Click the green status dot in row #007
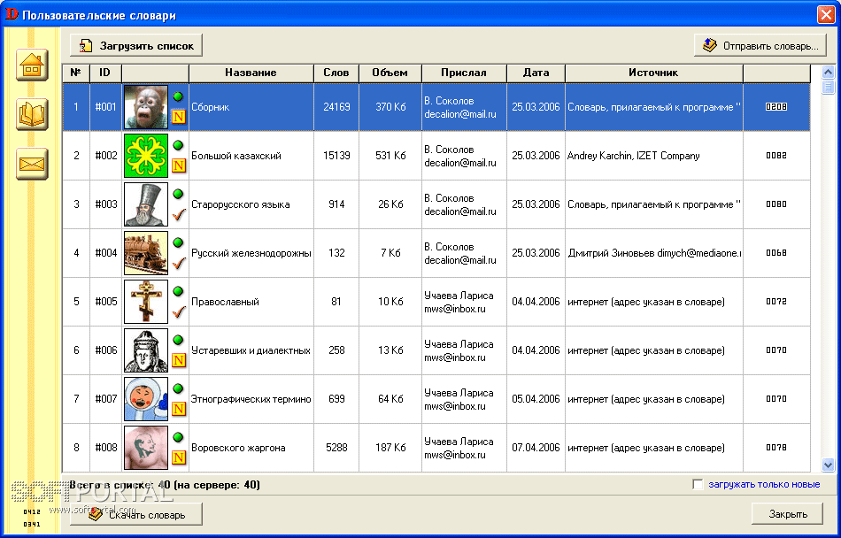Screen dimensions: 841x538 179,388
